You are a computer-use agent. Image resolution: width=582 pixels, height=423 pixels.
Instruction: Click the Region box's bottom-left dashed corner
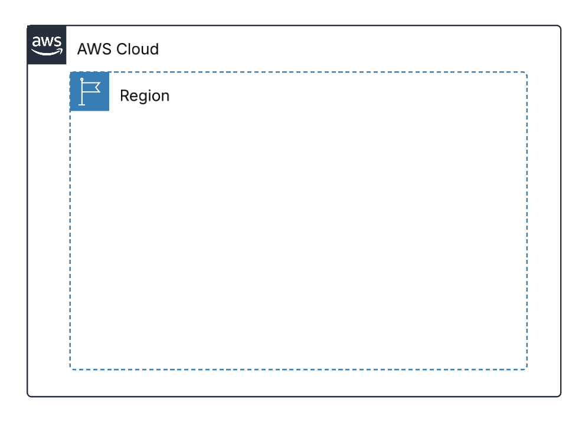(71, 369)
